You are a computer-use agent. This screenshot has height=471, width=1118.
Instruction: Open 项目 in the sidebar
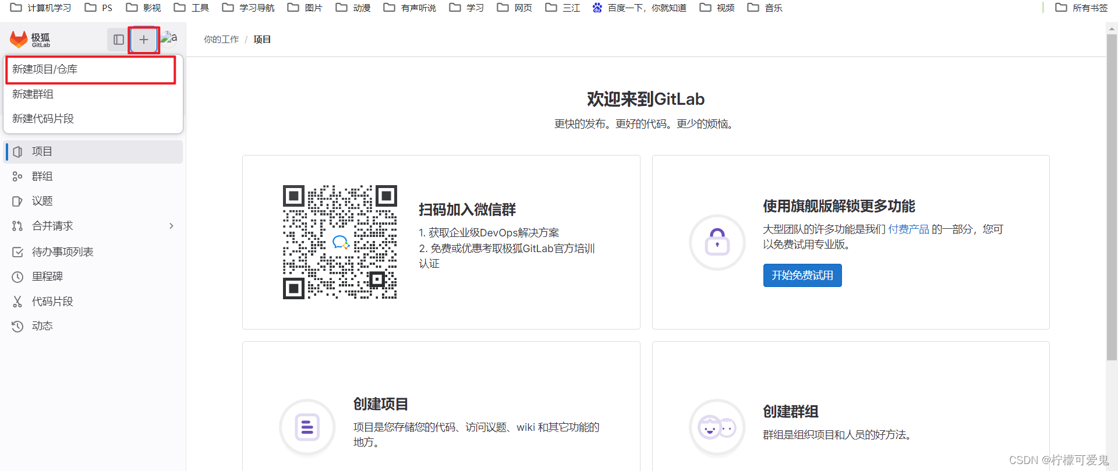coord(93,151)
